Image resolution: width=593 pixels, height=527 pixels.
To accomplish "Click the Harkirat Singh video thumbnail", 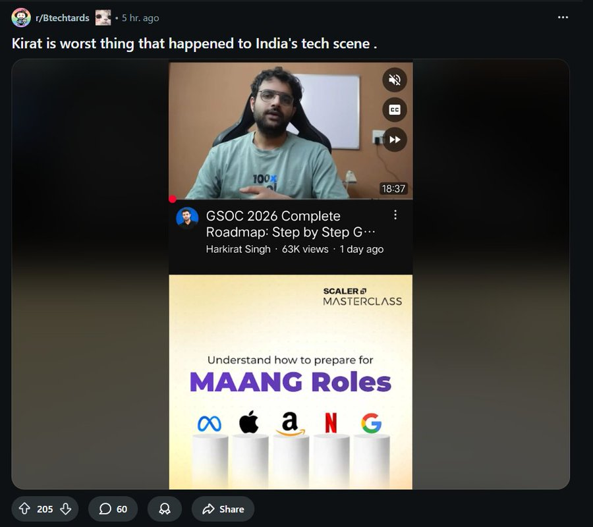I will tap(291, 130).
